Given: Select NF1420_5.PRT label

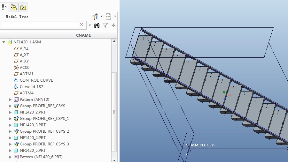Looking at the screenshot, I should pos(33,151).
